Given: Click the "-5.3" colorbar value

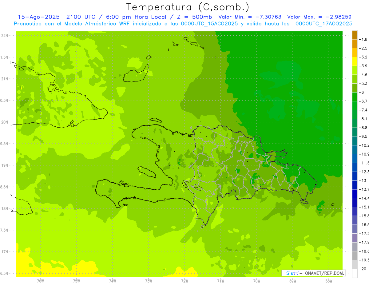Looking at the screenshot, I should (x=363, y=83).
